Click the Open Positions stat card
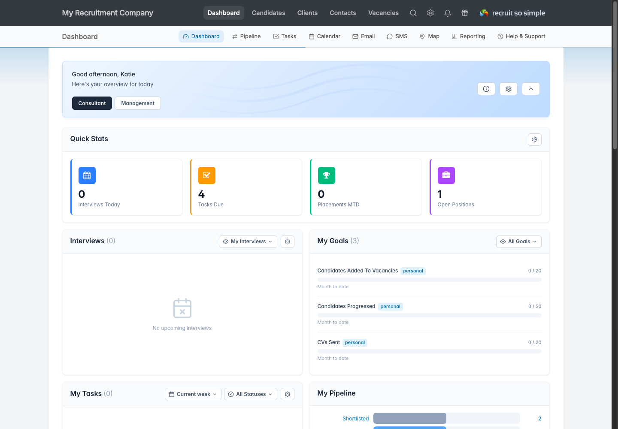The height and width of the screenshot is (429, 618). pyautogui.click(x=486, y=187)
